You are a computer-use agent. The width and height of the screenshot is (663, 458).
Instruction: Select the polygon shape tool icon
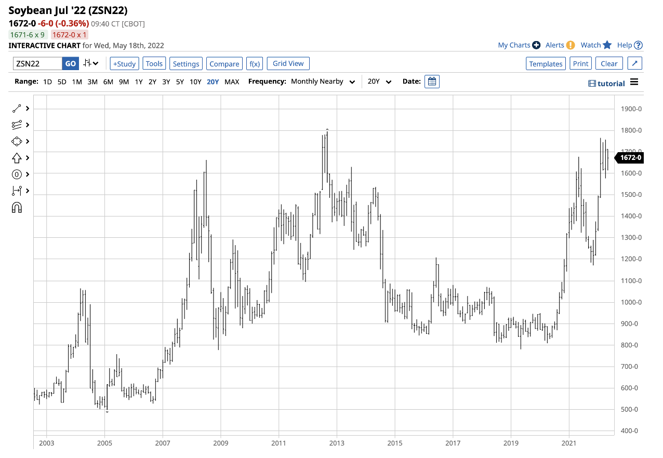pyautogui.click(x=17, y=141)
